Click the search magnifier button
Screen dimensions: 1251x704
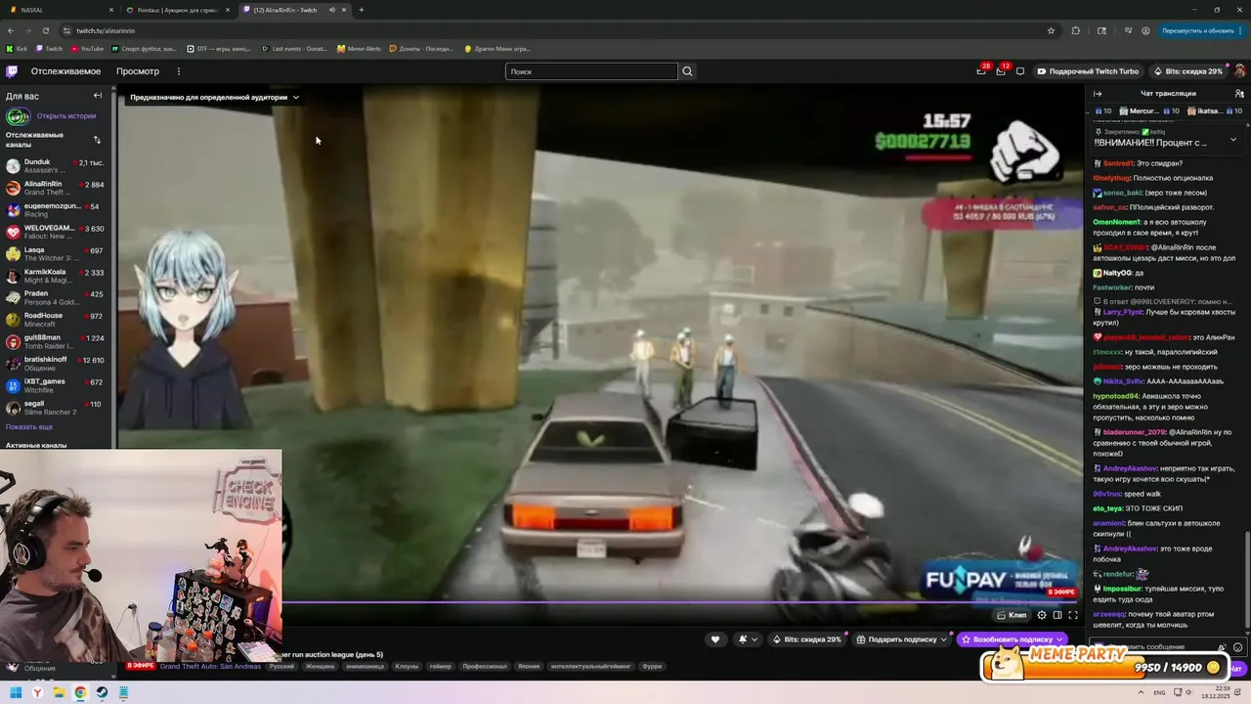pyautogui.click(x=687, y=71)
